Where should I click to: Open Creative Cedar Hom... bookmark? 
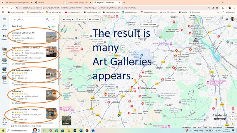pyautogui.click(x=111, y=12)
